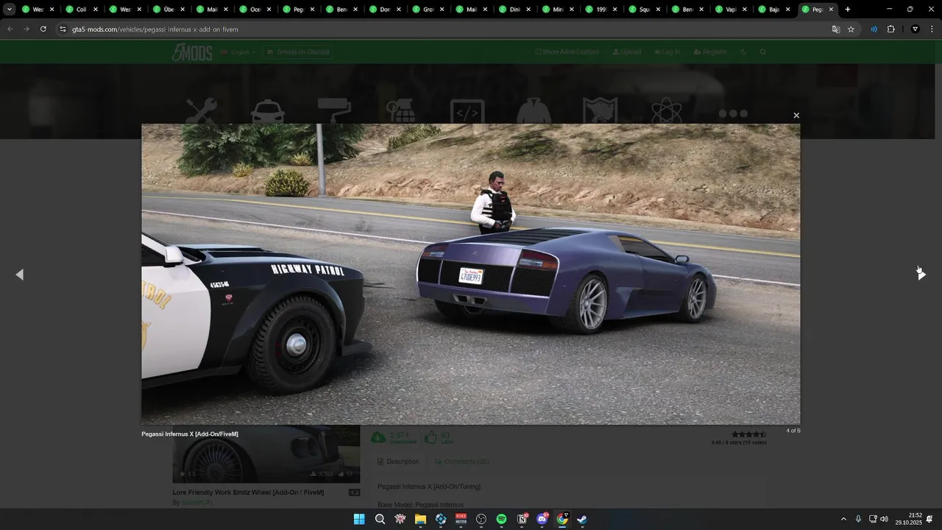Click the Register link

point(710,52)
